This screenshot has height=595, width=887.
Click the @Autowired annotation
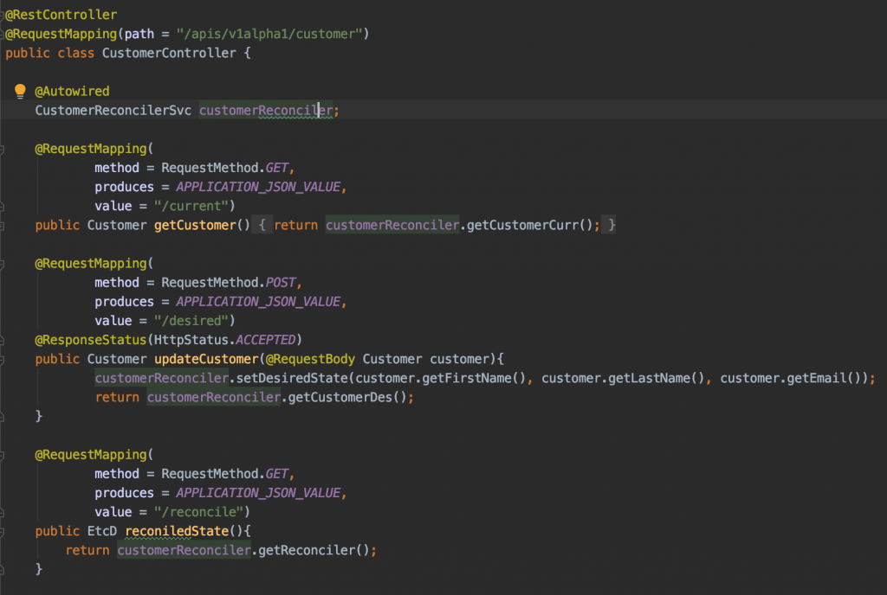pos(72,91)
